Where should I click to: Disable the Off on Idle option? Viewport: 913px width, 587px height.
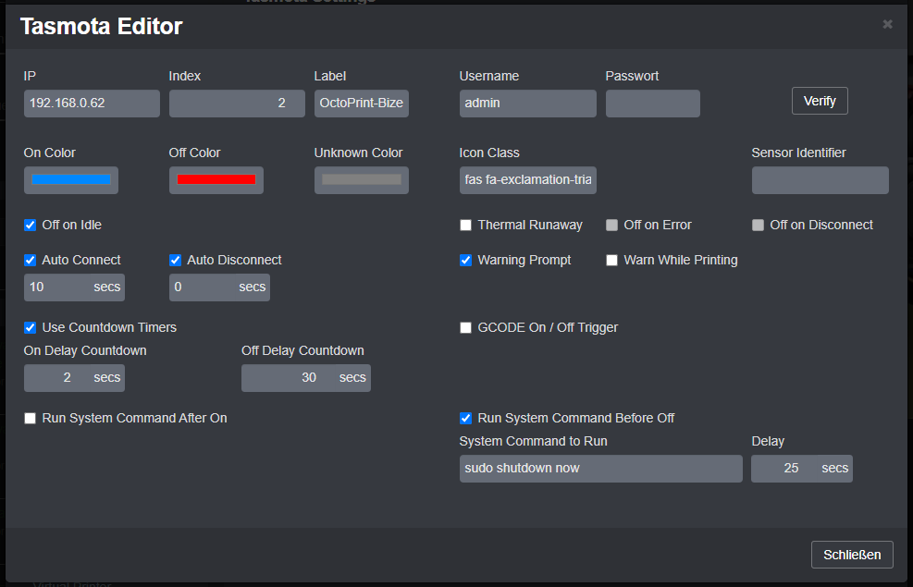click(x=30, y=225)
